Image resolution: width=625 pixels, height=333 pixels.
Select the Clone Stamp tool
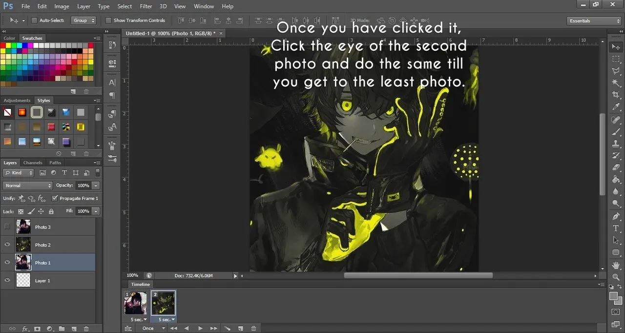pyautogui.click(x=616, y=144)
